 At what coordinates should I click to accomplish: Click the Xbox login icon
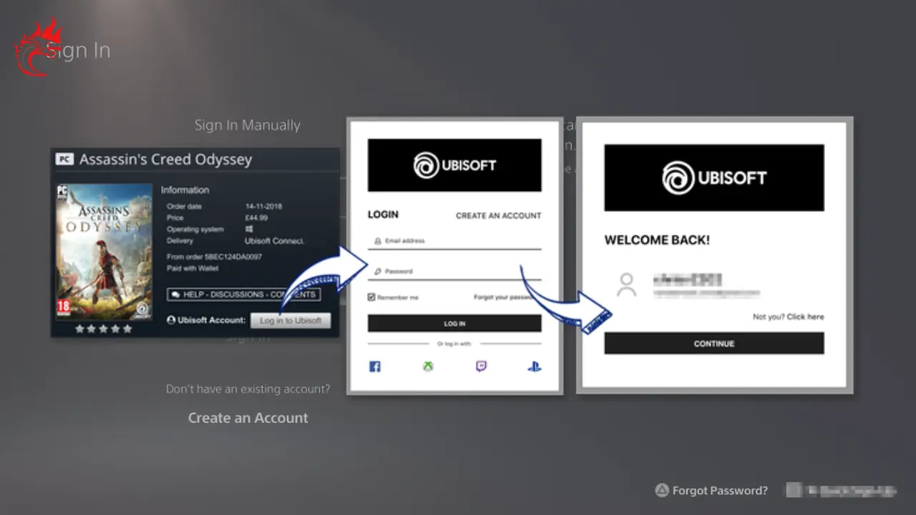(428, 366)
